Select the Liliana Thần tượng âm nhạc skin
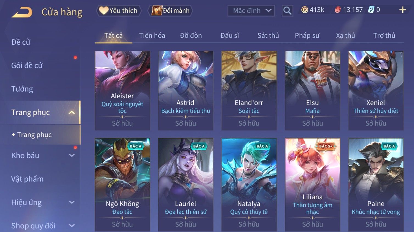 [312, 185]
